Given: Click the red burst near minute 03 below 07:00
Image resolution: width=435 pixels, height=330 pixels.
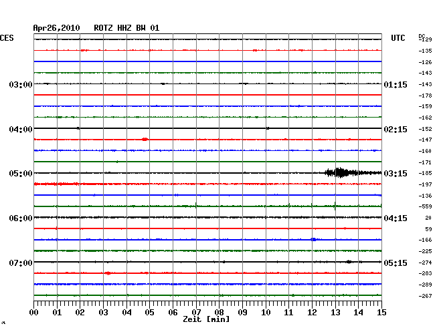Looking at the screenshot, I should (x=108, y=273).
